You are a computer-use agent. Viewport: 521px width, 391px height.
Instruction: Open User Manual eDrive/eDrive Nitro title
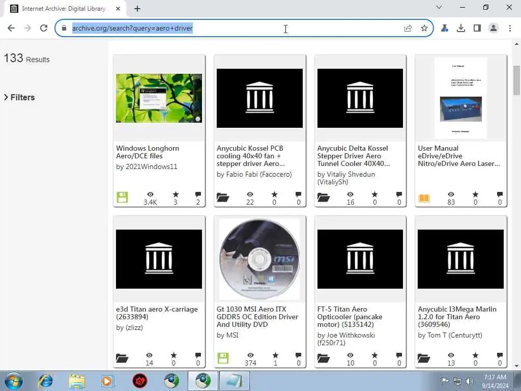458,156
